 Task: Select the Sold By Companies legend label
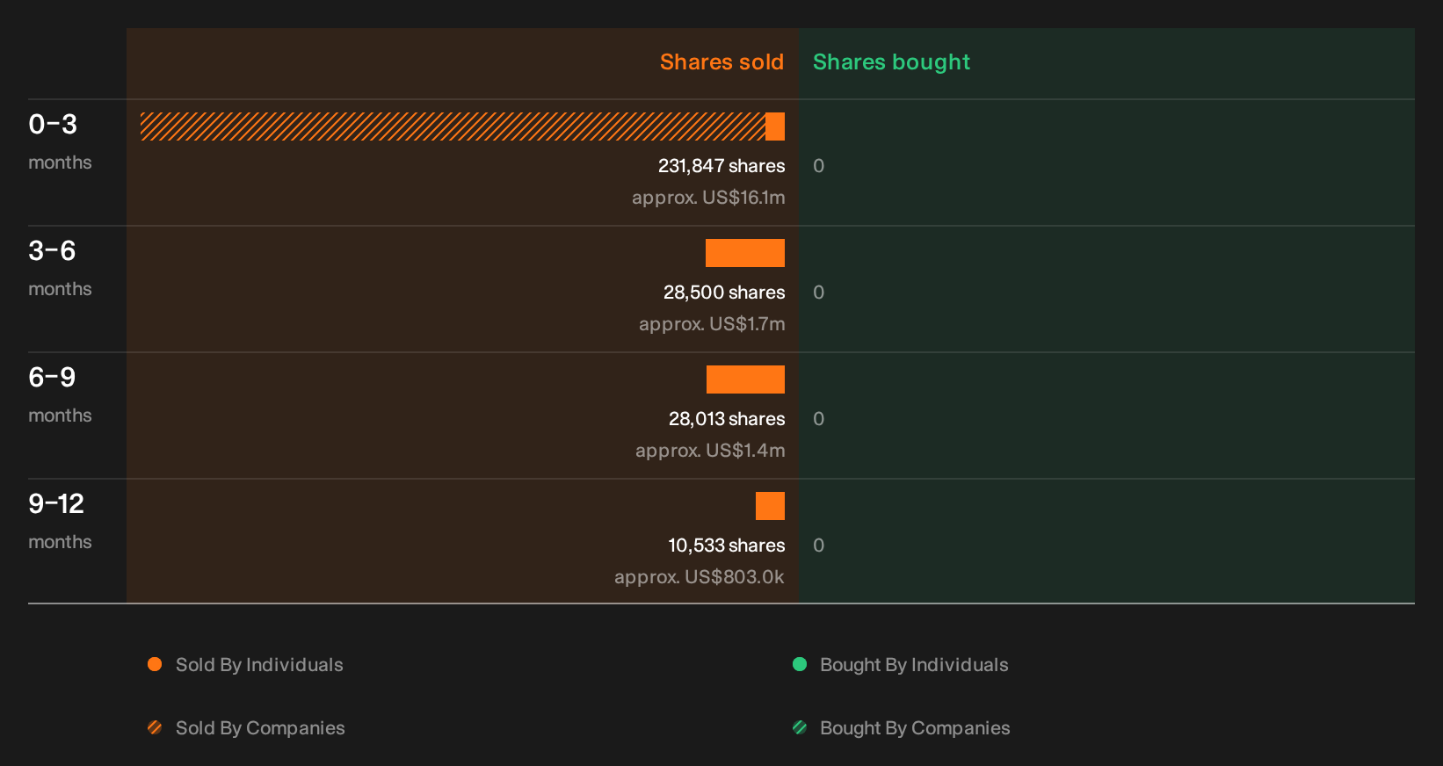coord(260,728)
